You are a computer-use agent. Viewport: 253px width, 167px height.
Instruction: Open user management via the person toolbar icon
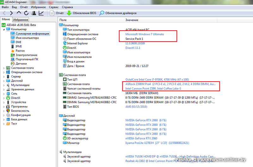point(34,13)
